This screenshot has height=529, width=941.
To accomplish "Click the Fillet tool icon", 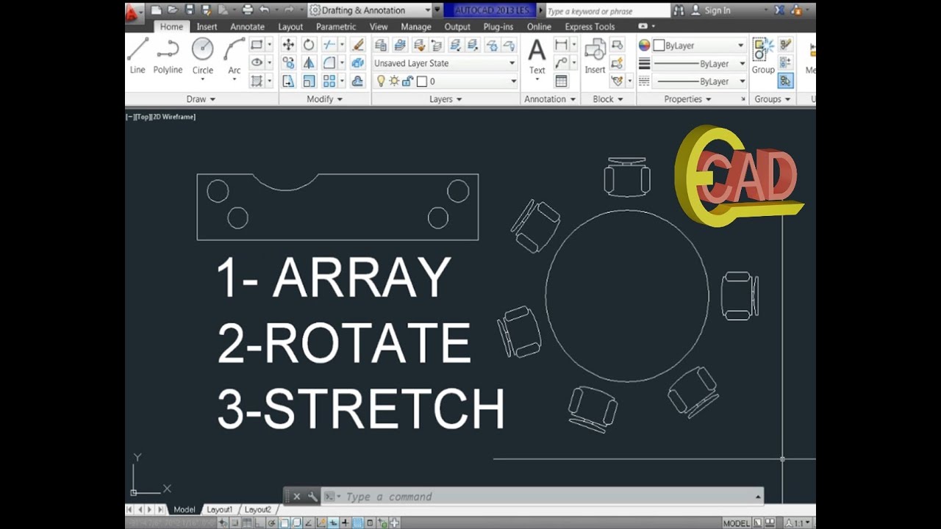I will 329,63.
